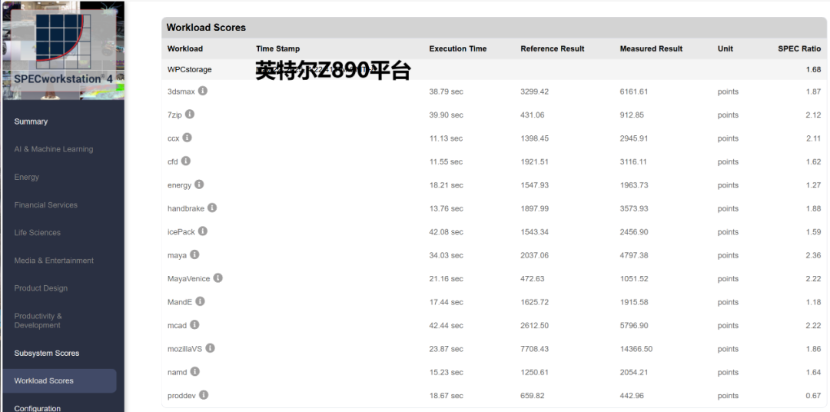Click the Execution Time column header
The image size is (830, 412).
point(458,48)
